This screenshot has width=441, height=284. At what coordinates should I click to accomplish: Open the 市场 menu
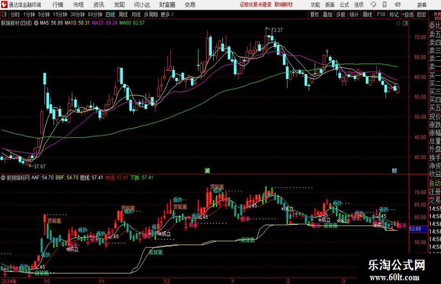(78, 5)
